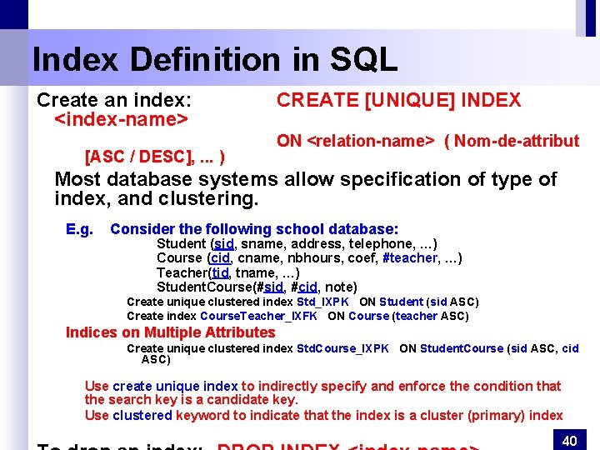Click blue 'create unique index' phrase
The image size is (600, 450).
175,386
